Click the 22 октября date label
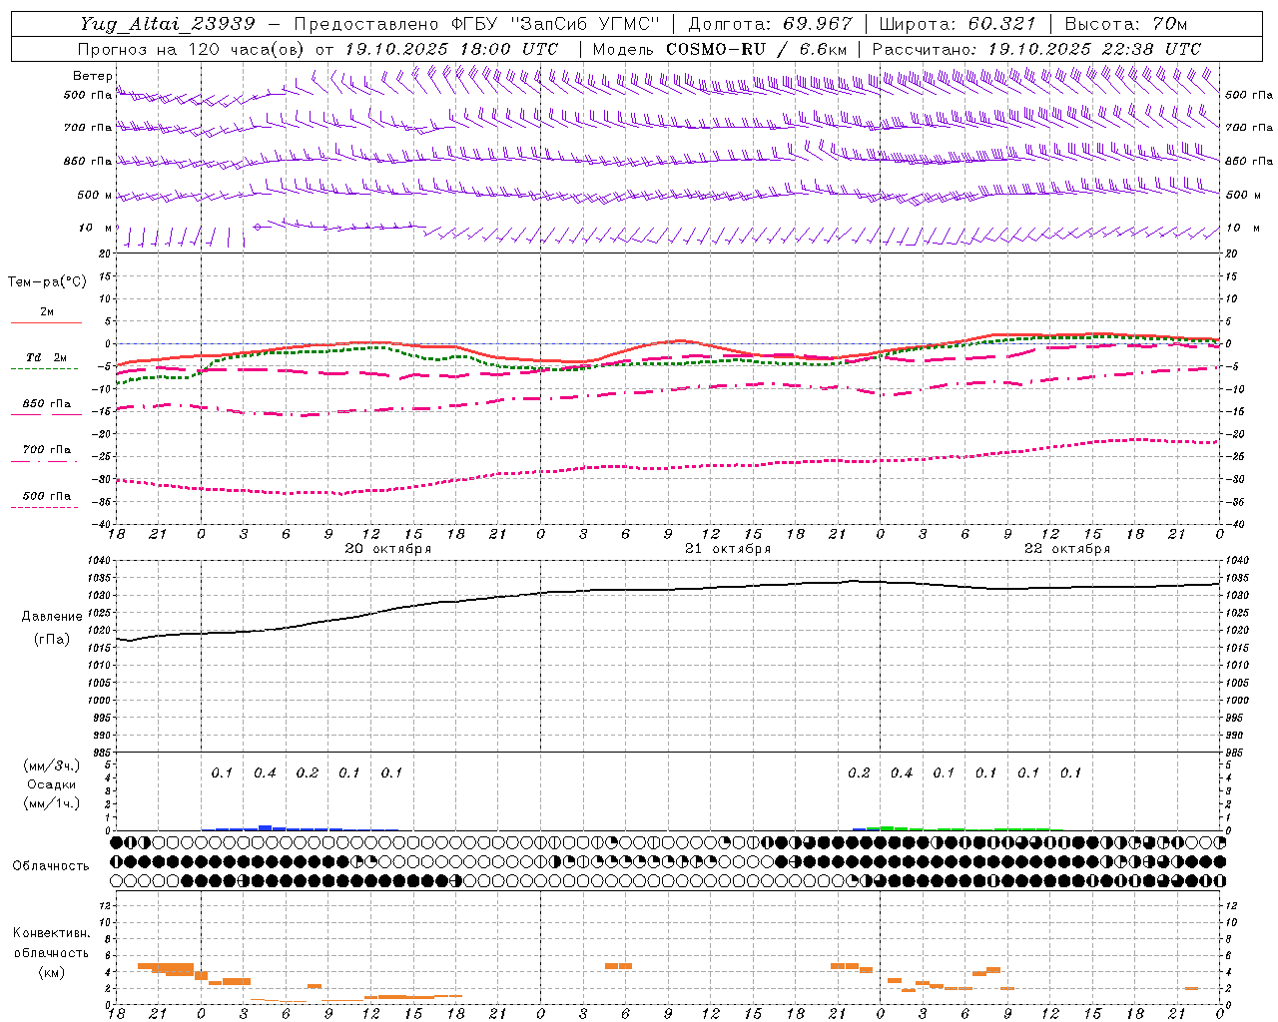The image size is (1278, 1022). pos(1067,549)
